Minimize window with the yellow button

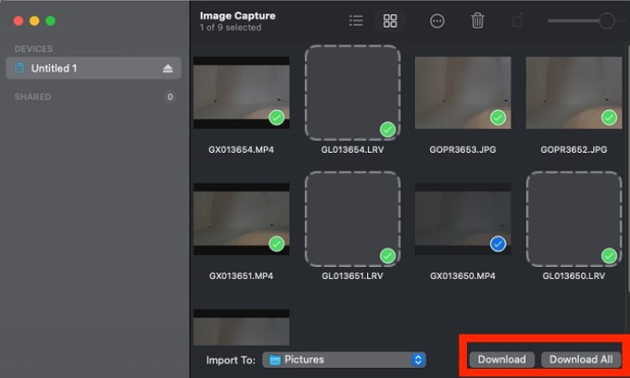[34, 21]
